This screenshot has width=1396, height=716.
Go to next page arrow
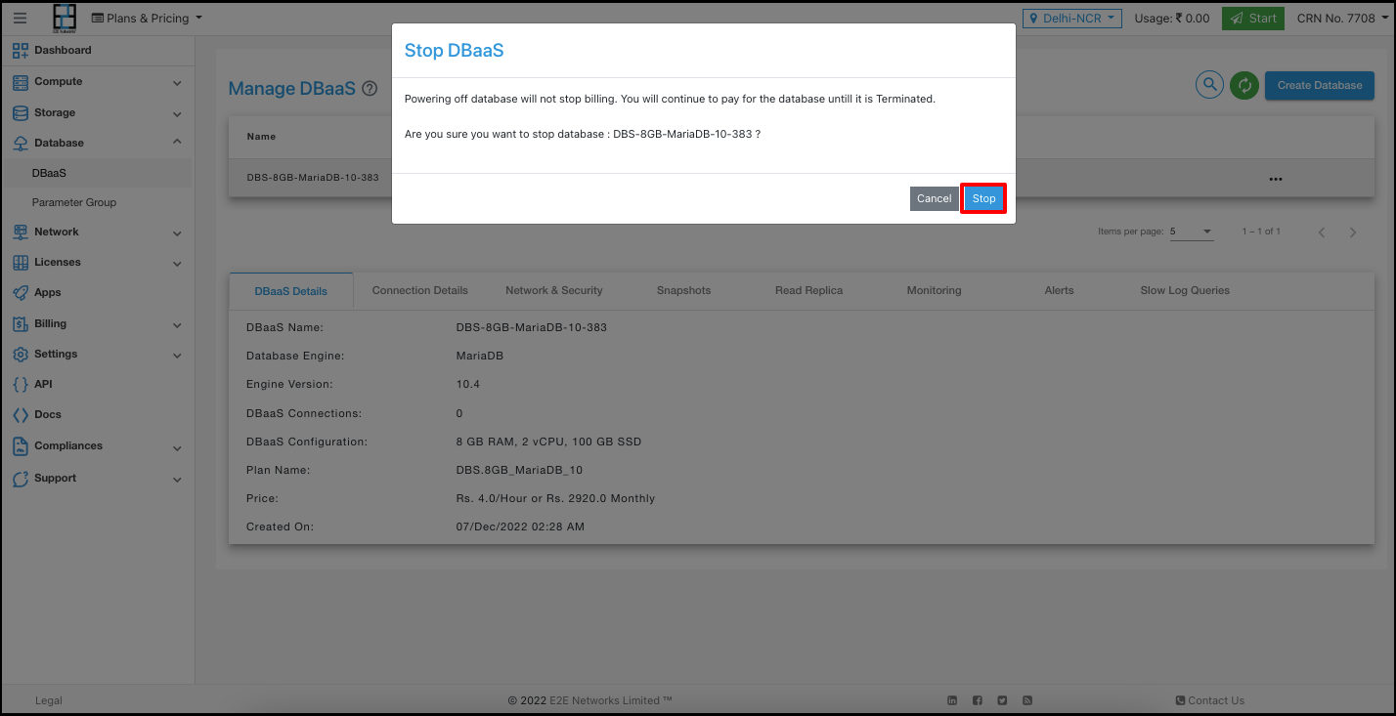[x=1353, y=232]
